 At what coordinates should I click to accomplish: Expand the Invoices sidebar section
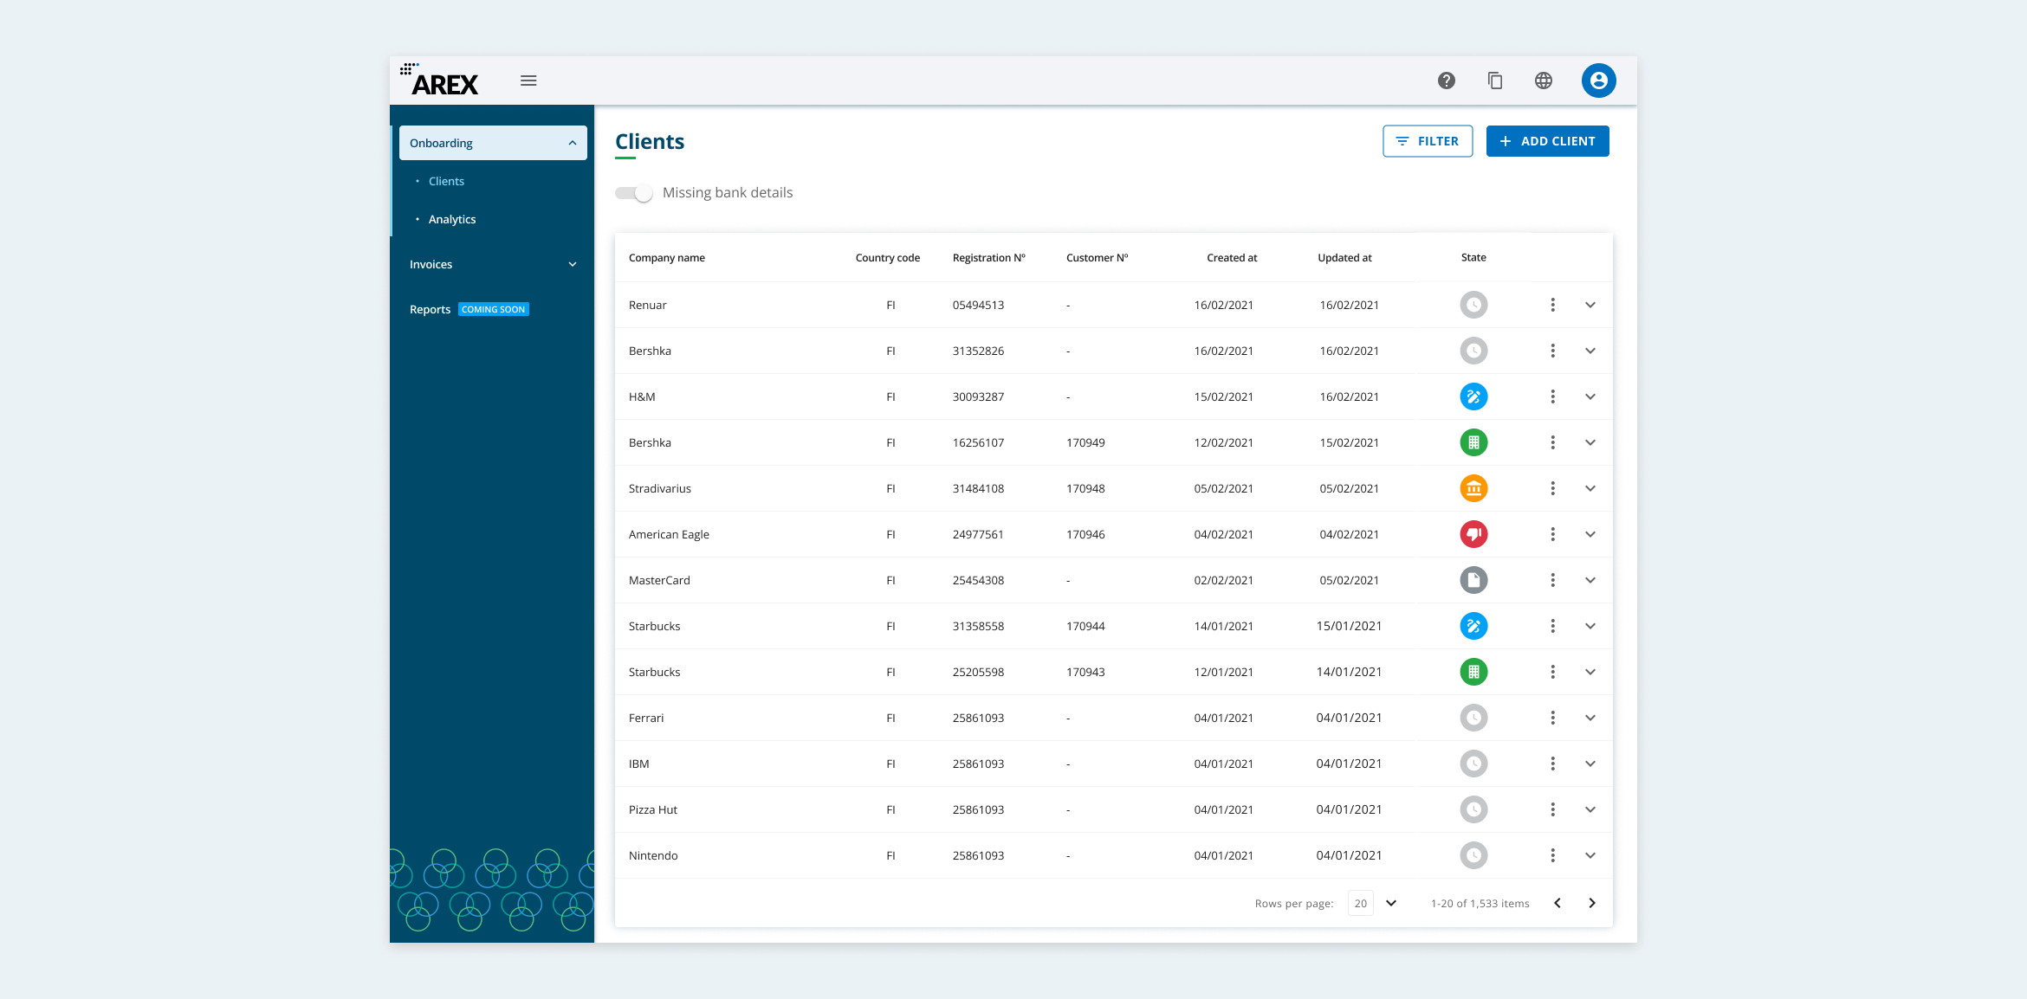(x=493, y=264)
